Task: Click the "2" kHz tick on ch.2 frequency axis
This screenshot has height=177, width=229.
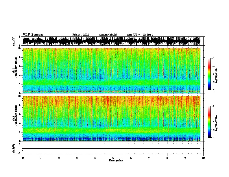Action: (x=20, y=132)
